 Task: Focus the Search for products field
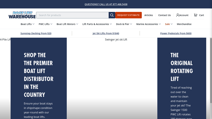click(72, 15)
